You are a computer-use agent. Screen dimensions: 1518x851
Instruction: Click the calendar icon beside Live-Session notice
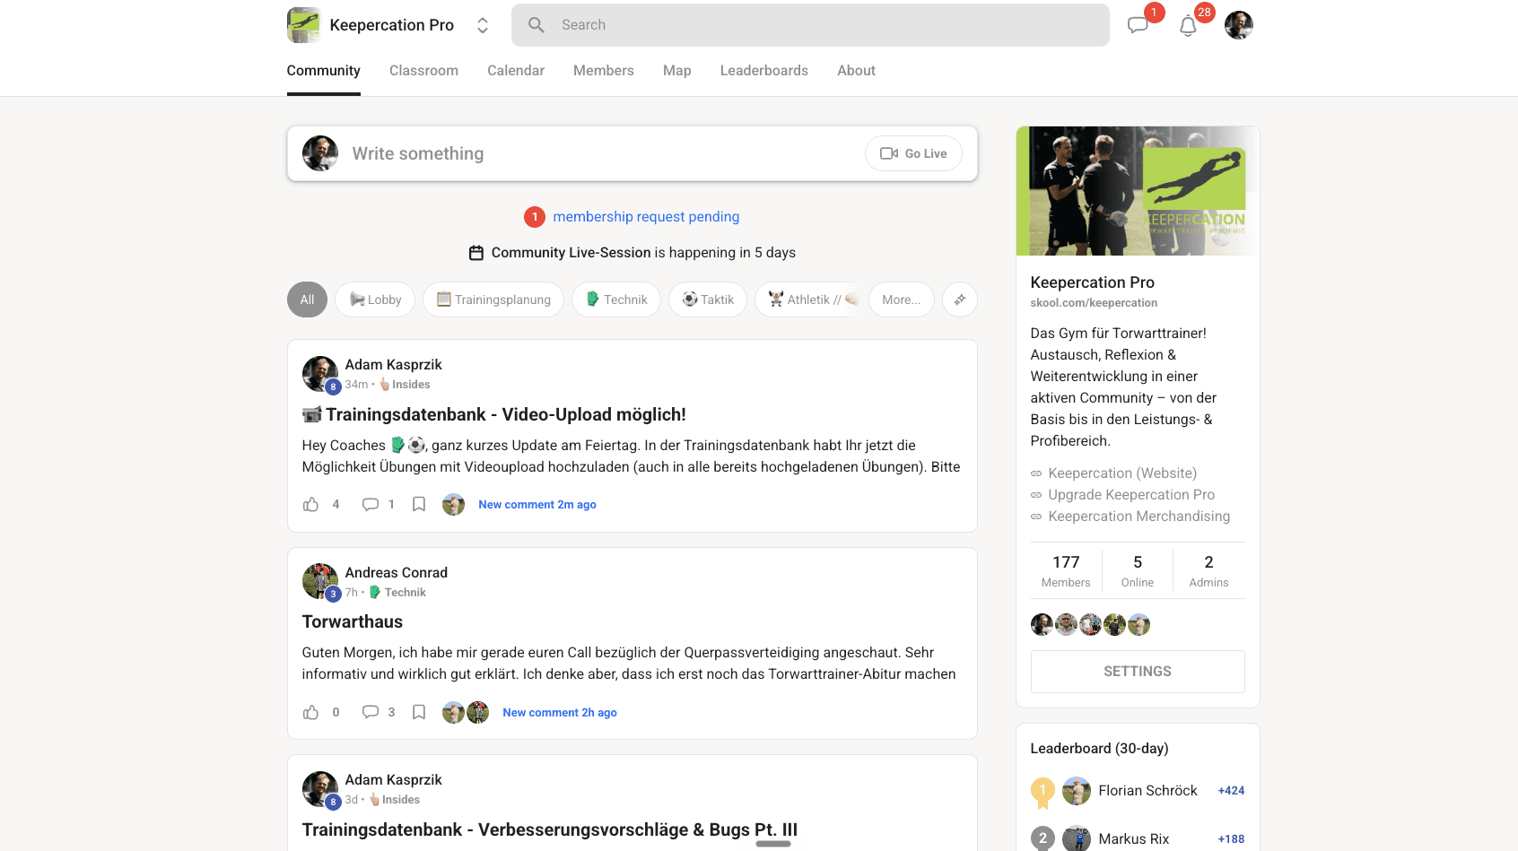pyautogui.click(x=476, y=253)
